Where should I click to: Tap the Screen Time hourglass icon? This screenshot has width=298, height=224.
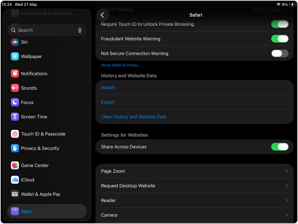15,117
